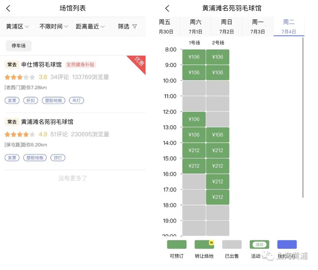Click the green 可预订 legend swatch
The width and height of the screenshot is (318, 270).
pyautogui.click(x=176, y=244)
